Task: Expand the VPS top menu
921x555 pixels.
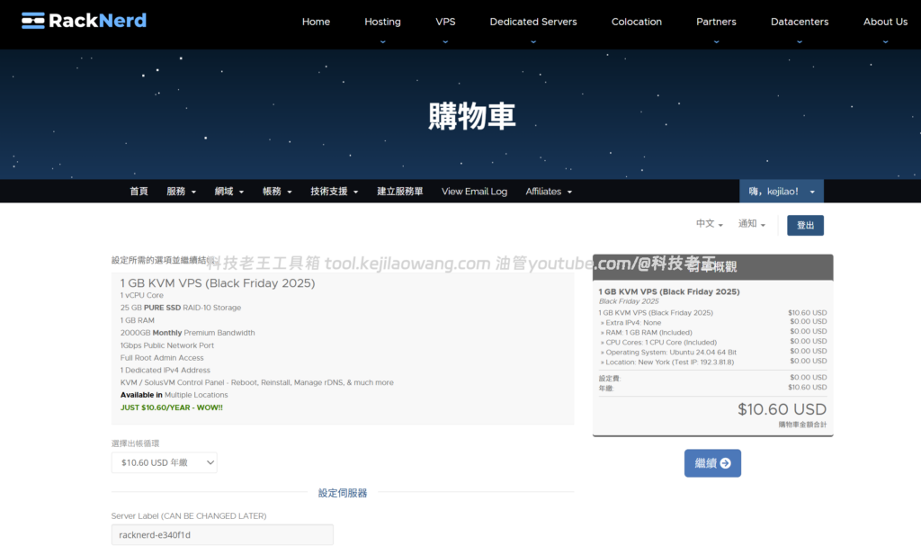Action: (445, 22)
